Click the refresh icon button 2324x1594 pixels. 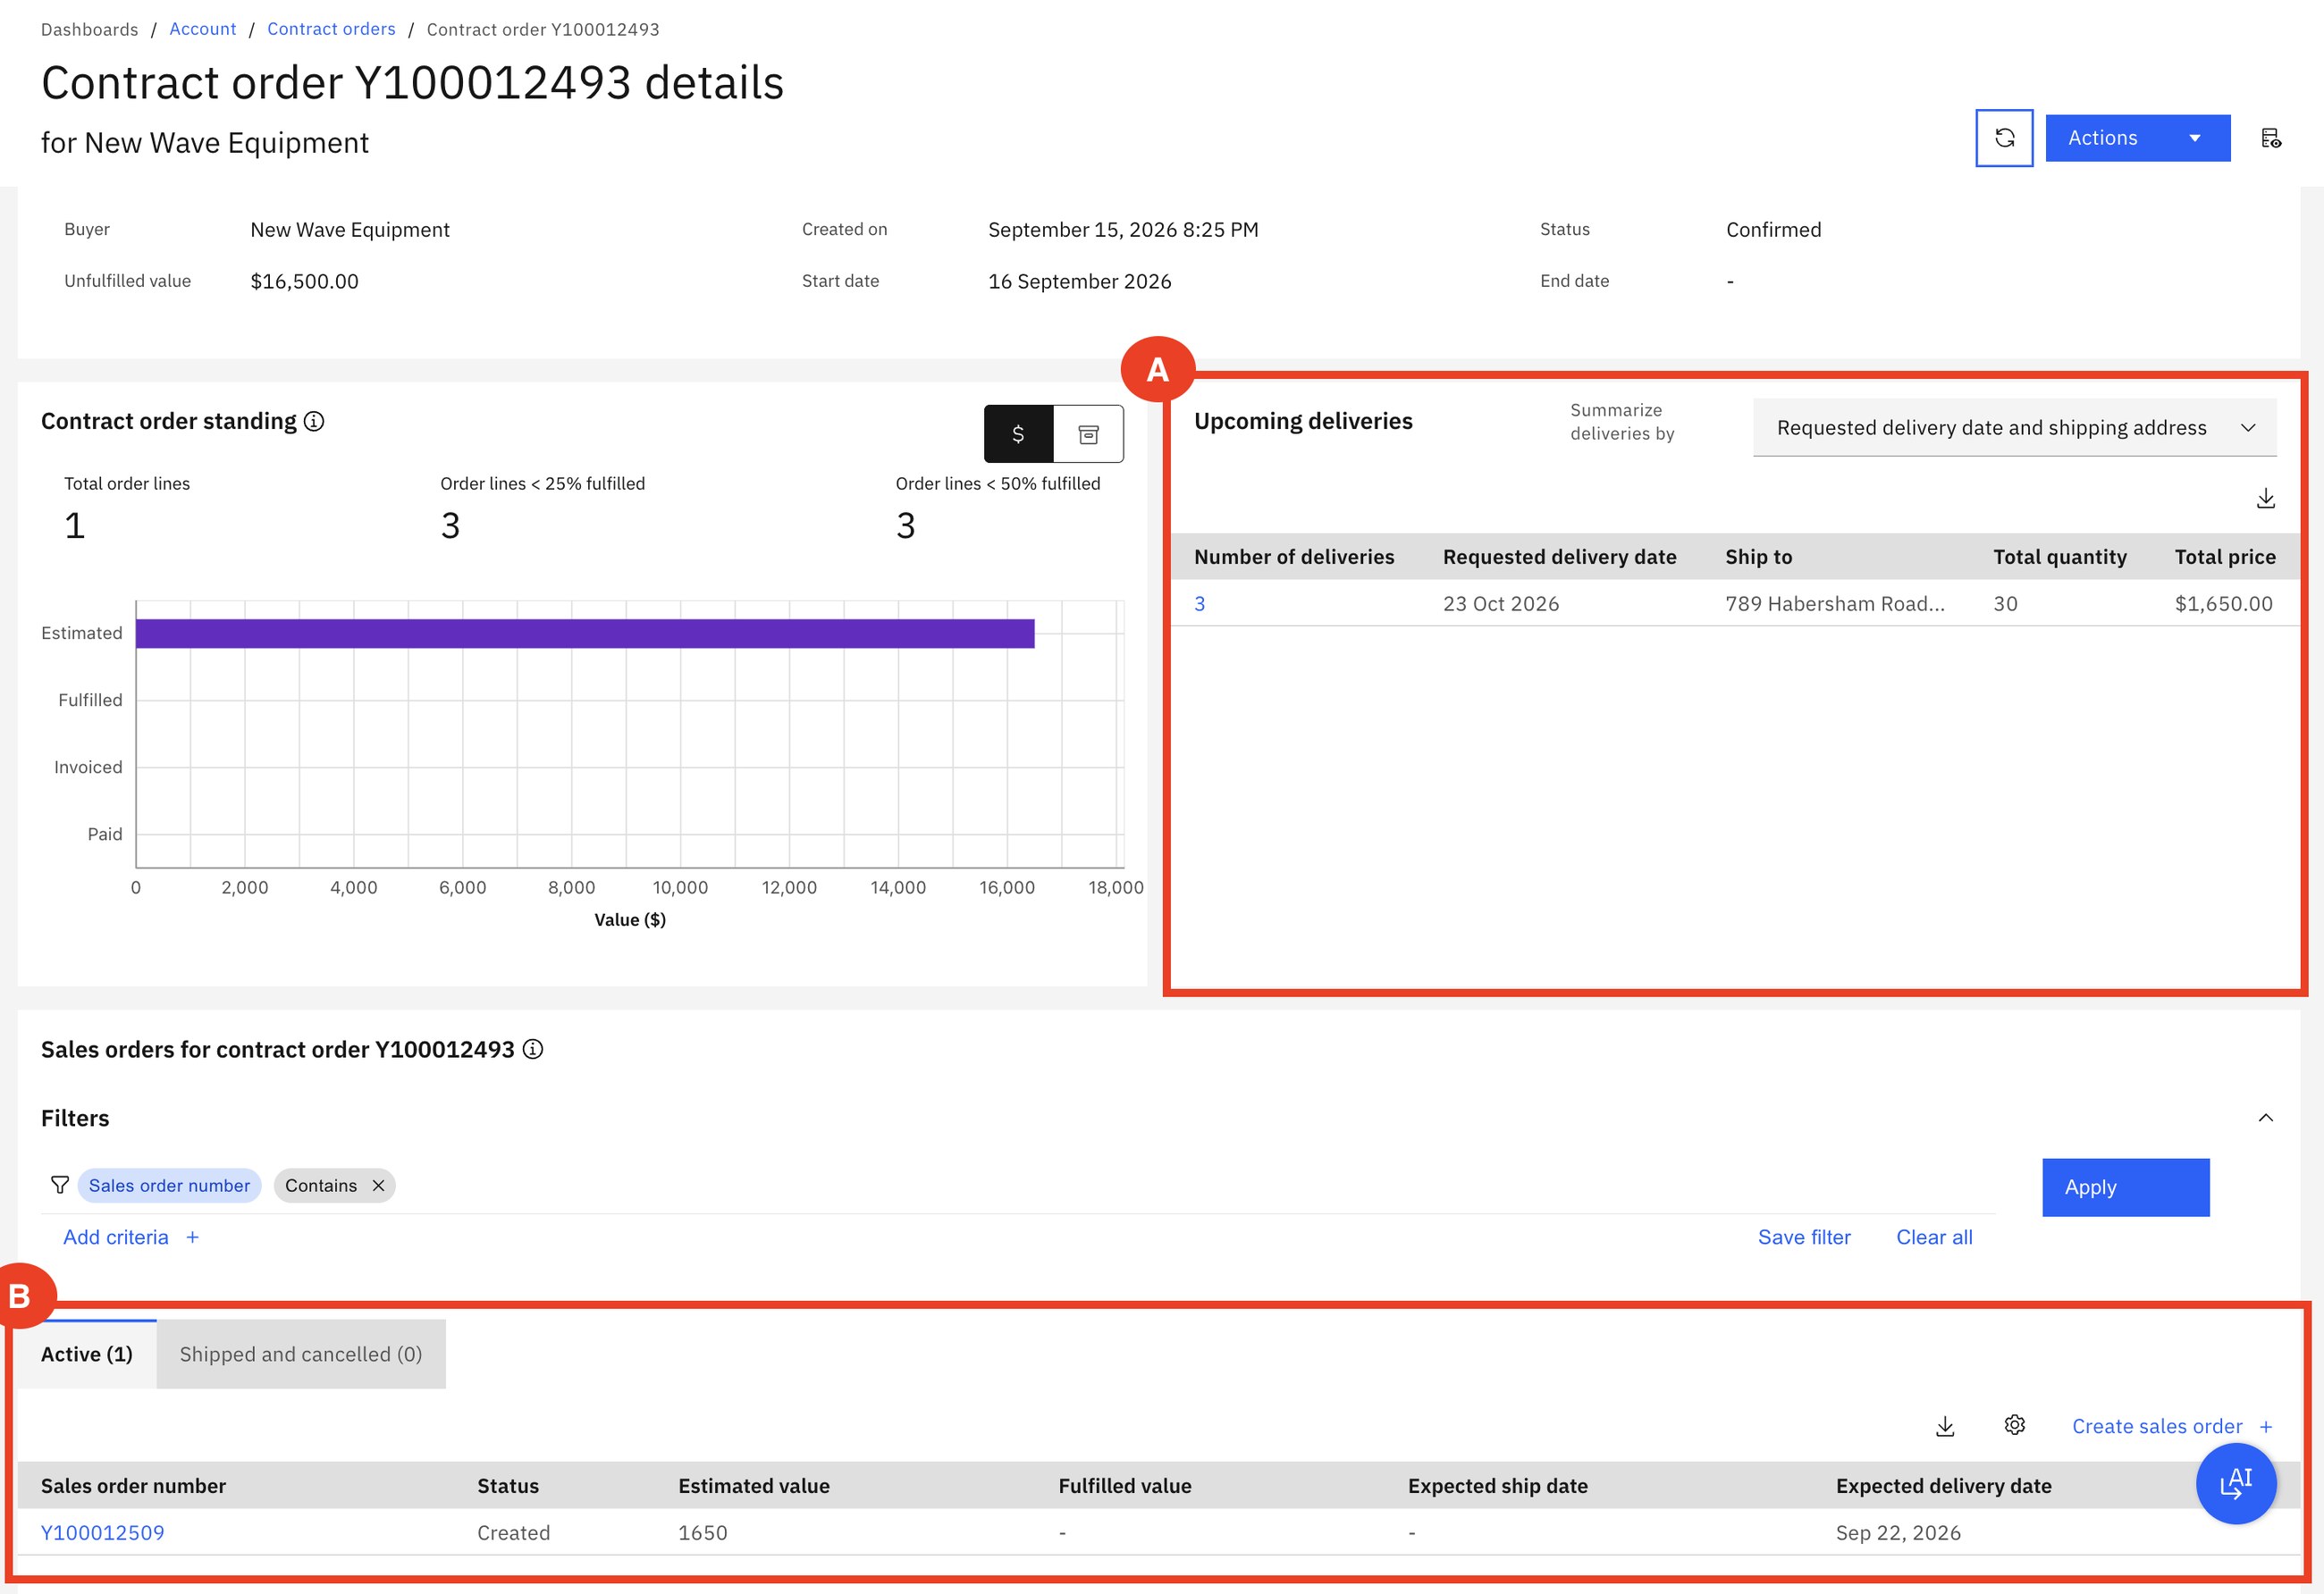2004,138
